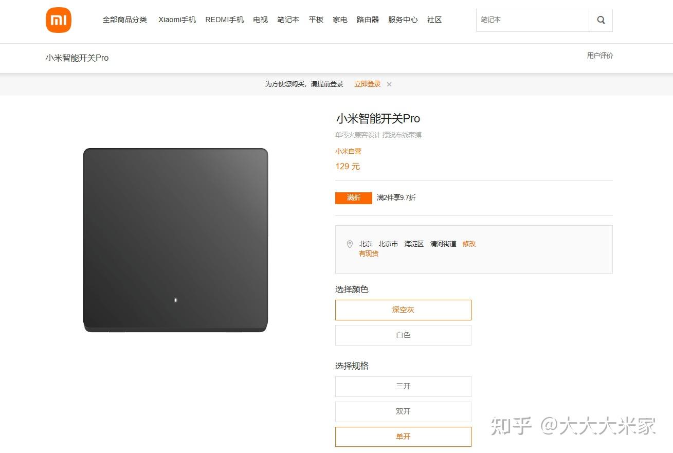Open the REDMI手机 menu
This screenshot has width=673, height=453.
coord(225,20)
